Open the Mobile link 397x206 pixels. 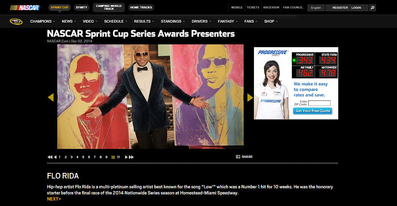coord(237,8)
